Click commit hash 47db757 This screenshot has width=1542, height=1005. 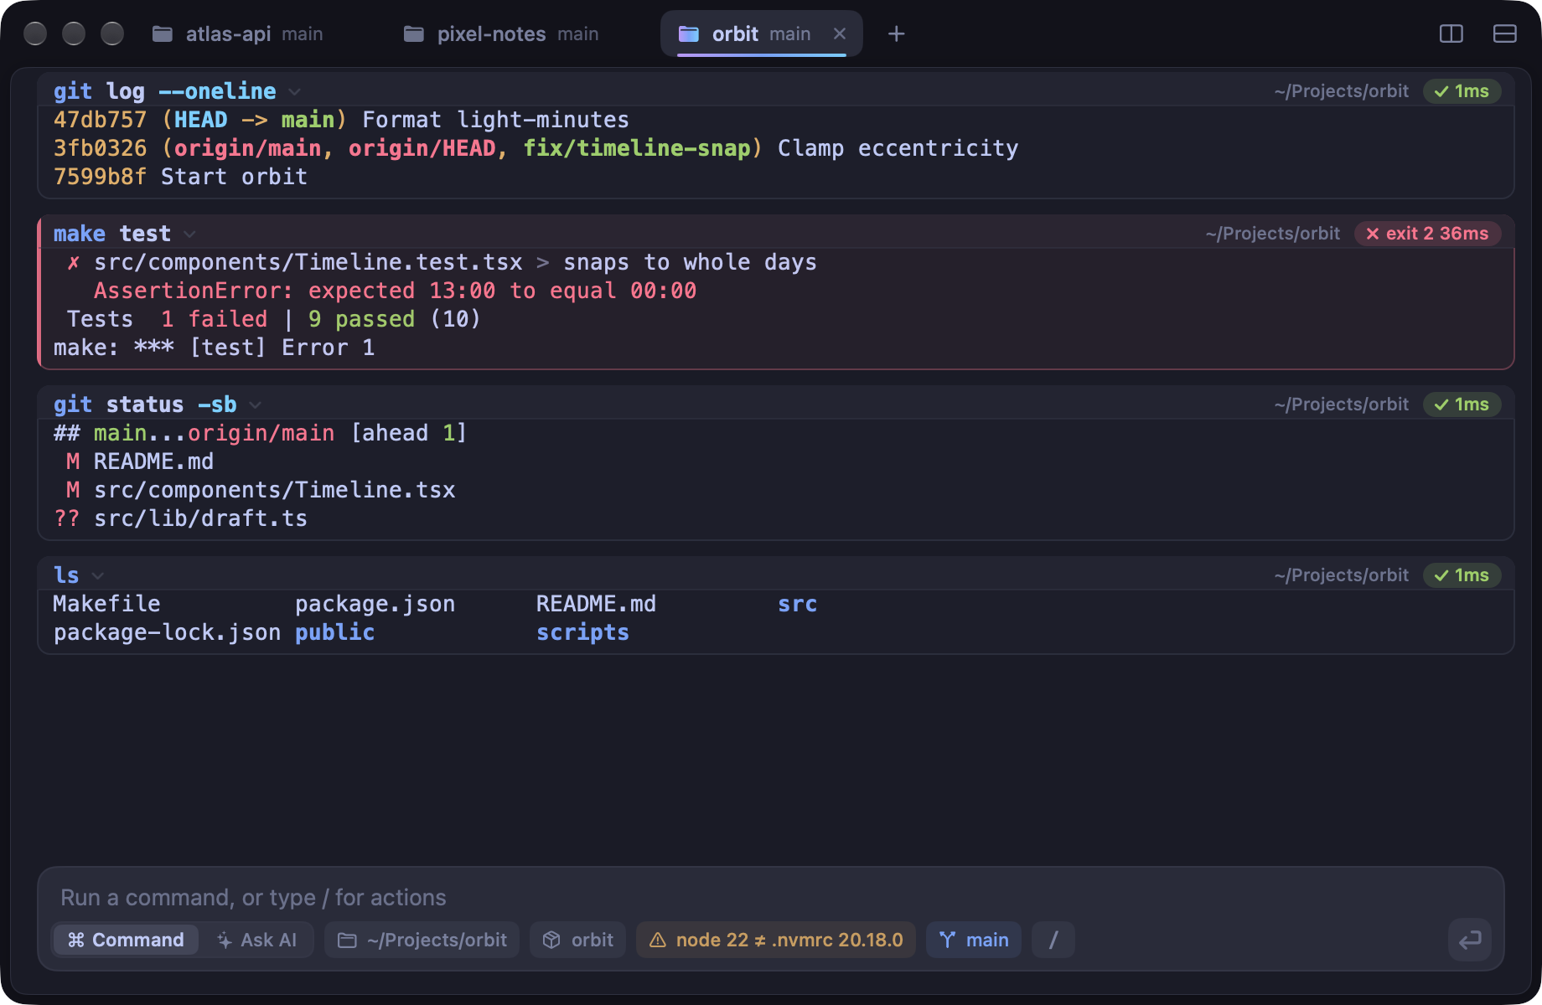pos(101,120)
